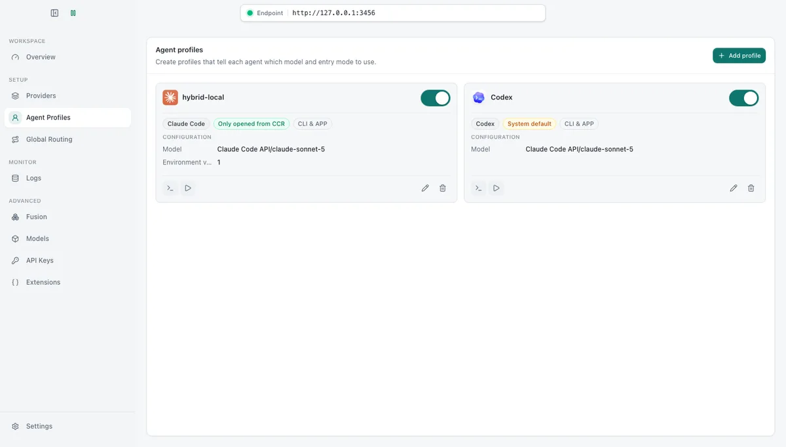Go to Providers in sidebar
The image size is (786, 447).
[x=67, y=96]
